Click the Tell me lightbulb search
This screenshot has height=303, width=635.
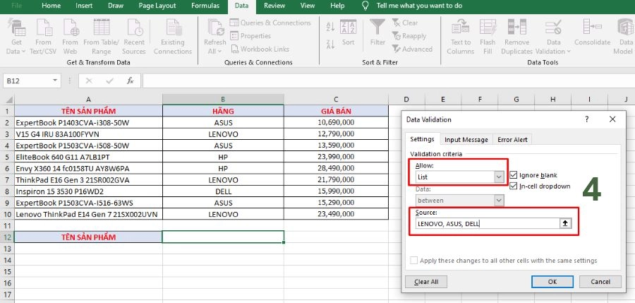pyautogui.click(x=365, y=6)
